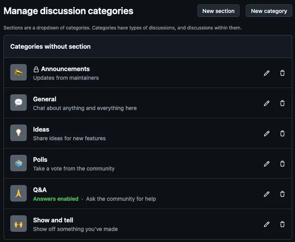Click the Polls ballot box emoji
The image size is (295, 242).
[x=18, y=163]
